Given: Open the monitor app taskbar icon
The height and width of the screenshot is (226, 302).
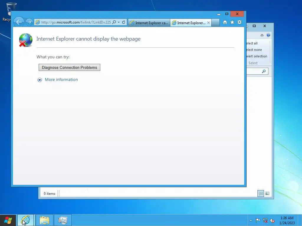Looking at the screenshot, I should click(x=63, y=220).
